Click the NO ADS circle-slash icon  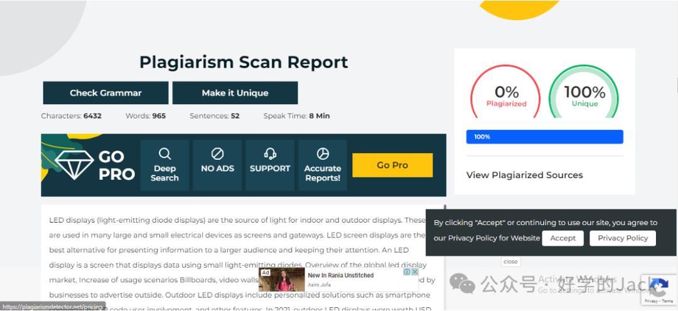pyautogui.click(x=217, y=154)
